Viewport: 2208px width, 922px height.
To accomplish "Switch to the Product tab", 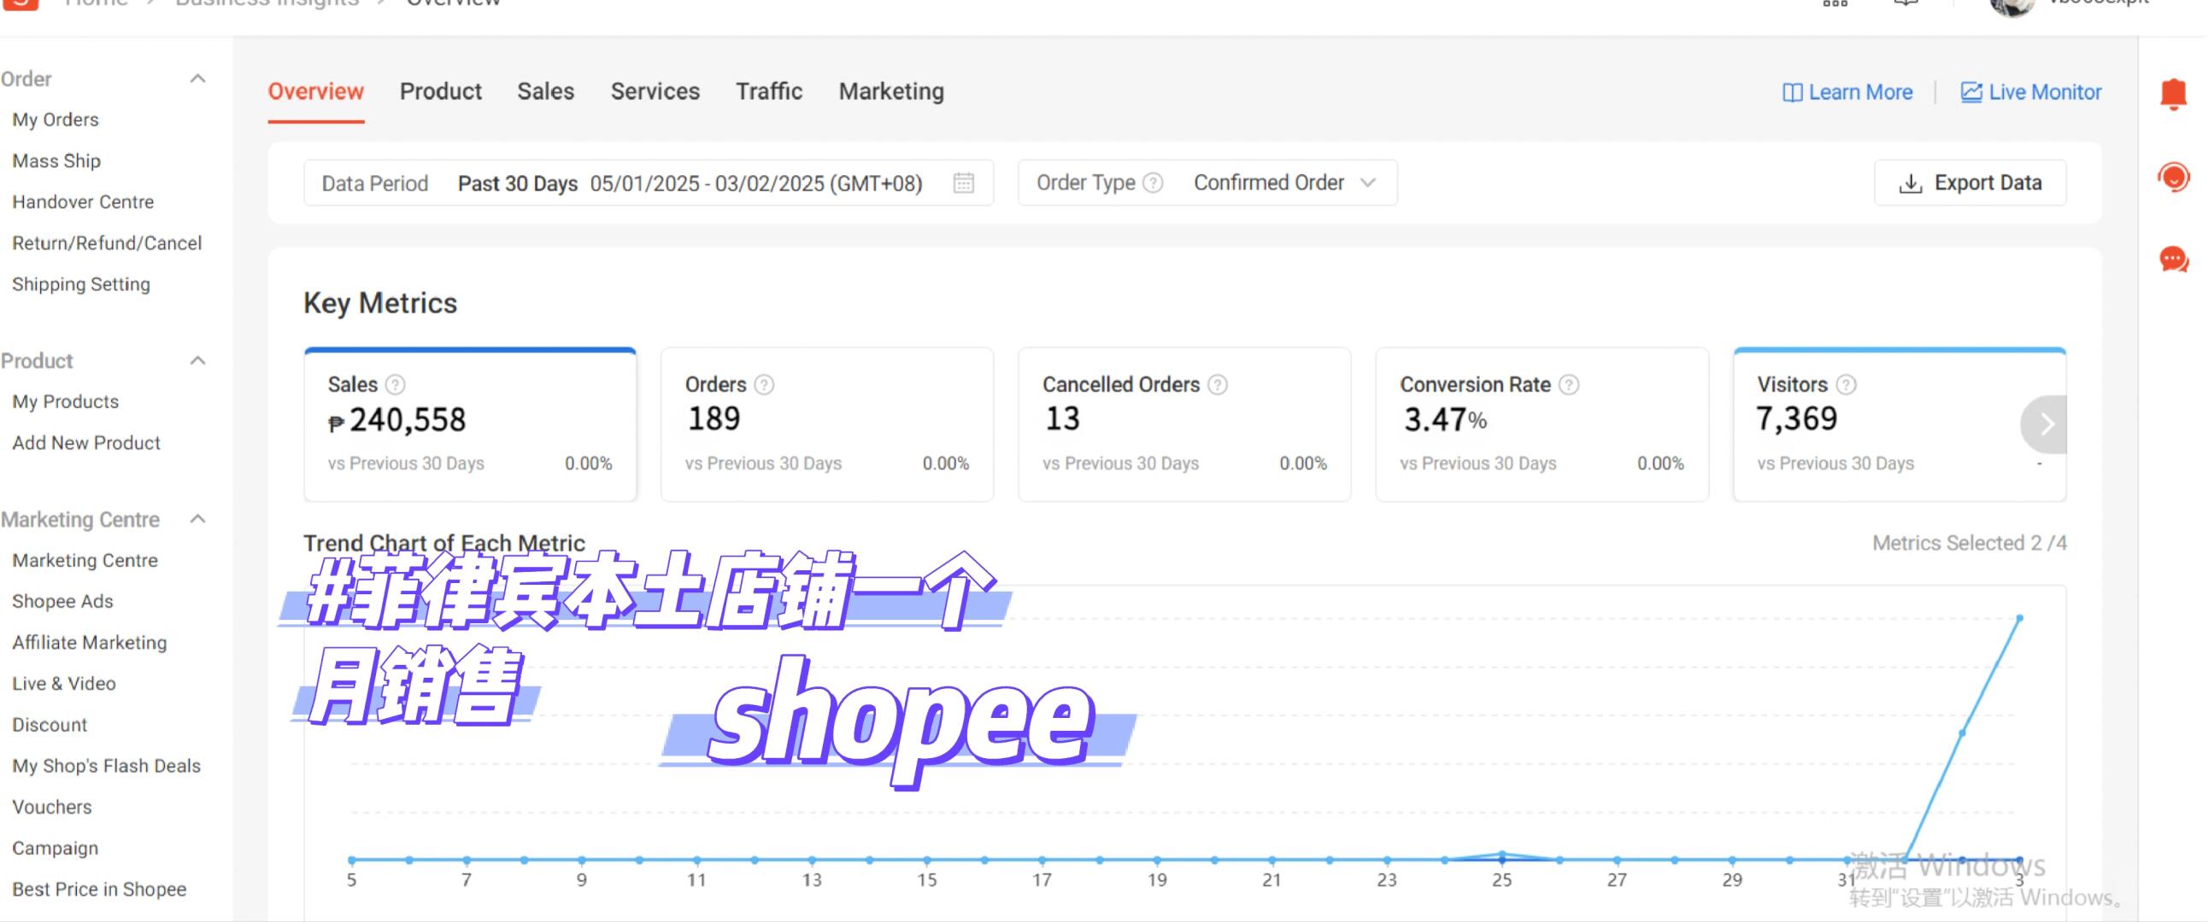I will pyautogui.click(x=441, y=91).
